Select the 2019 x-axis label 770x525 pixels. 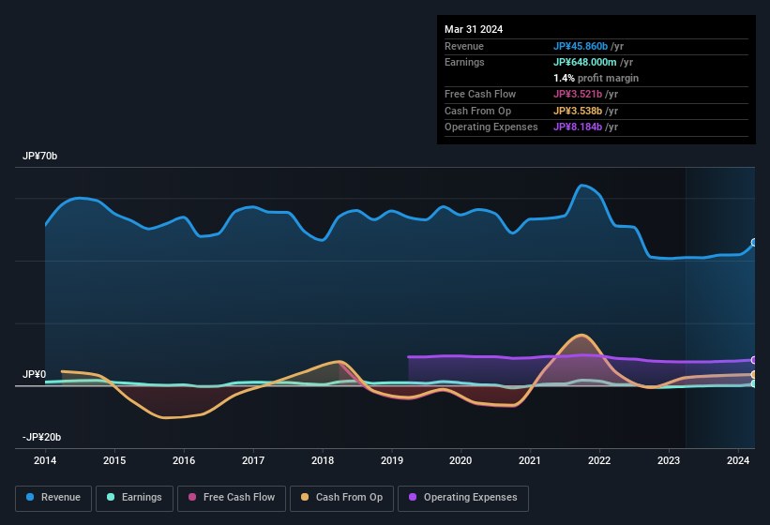(392, 460)
